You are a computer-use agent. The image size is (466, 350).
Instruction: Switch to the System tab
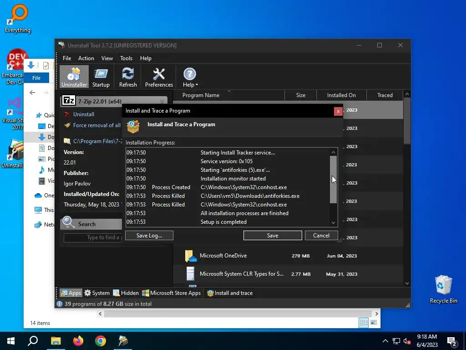click(97, 293)
